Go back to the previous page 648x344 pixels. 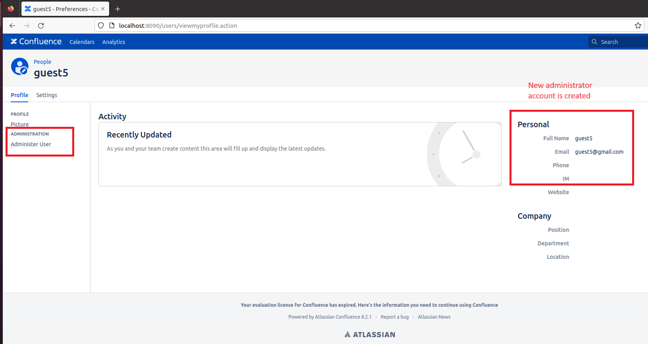(12, 25)
